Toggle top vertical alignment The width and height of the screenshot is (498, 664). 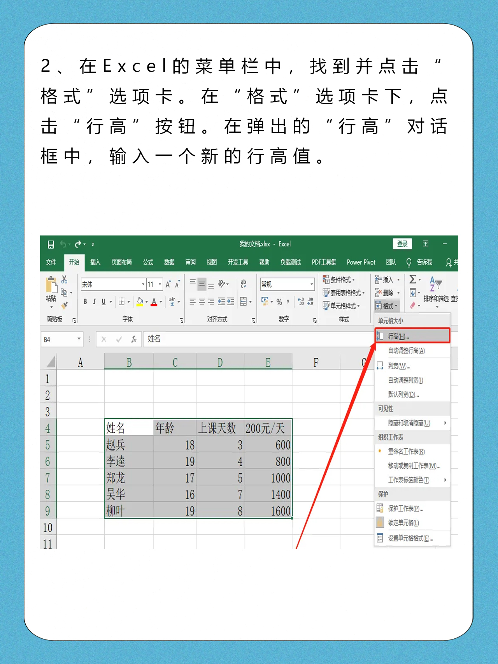193,282
